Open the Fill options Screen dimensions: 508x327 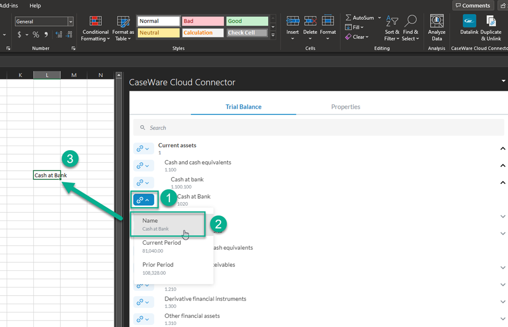pyautogui.click(x=355, y=27)
